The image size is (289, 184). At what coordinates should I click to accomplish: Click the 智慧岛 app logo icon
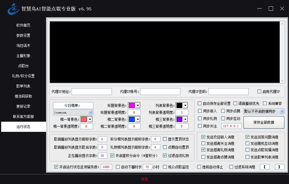pos(13,9)
